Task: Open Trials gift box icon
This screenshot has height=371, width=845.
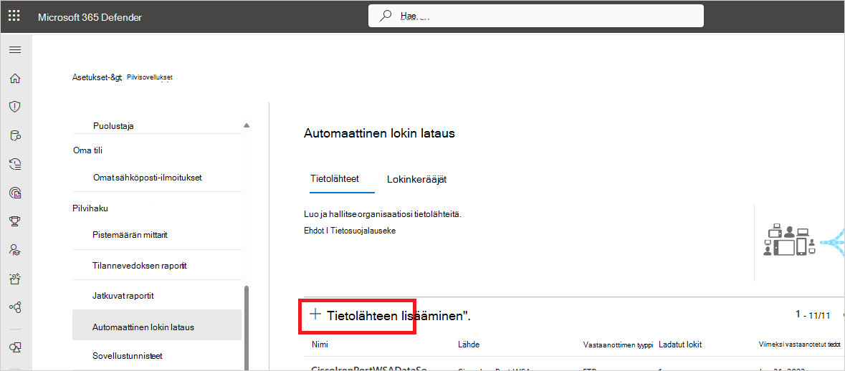Action: click(15, 279)
